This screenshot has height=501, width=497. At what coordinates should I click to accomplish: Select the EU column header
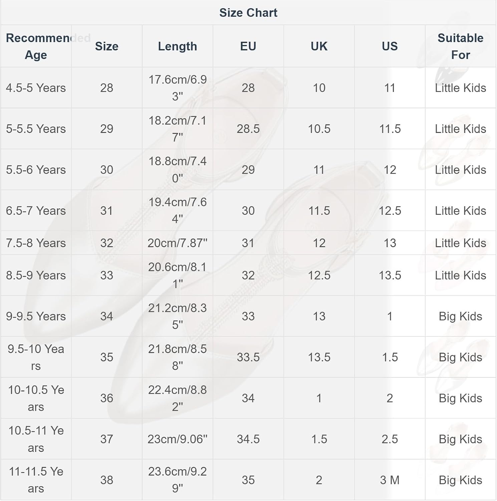[248, 46]
